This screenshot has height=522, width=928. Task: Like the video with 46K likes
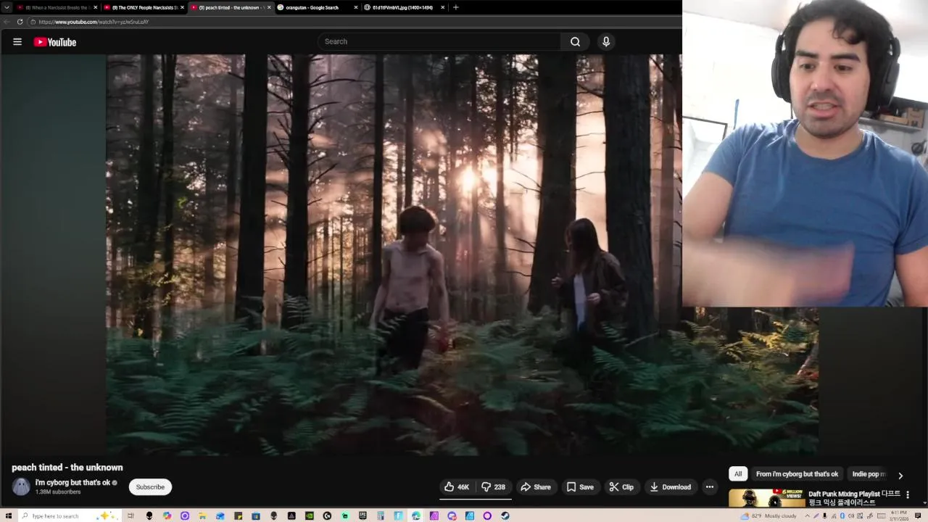457,487
